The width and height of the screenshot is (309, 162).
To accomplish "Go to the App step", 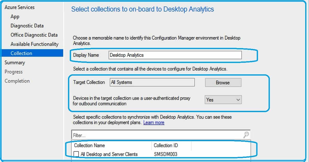I will coord(15,16).
